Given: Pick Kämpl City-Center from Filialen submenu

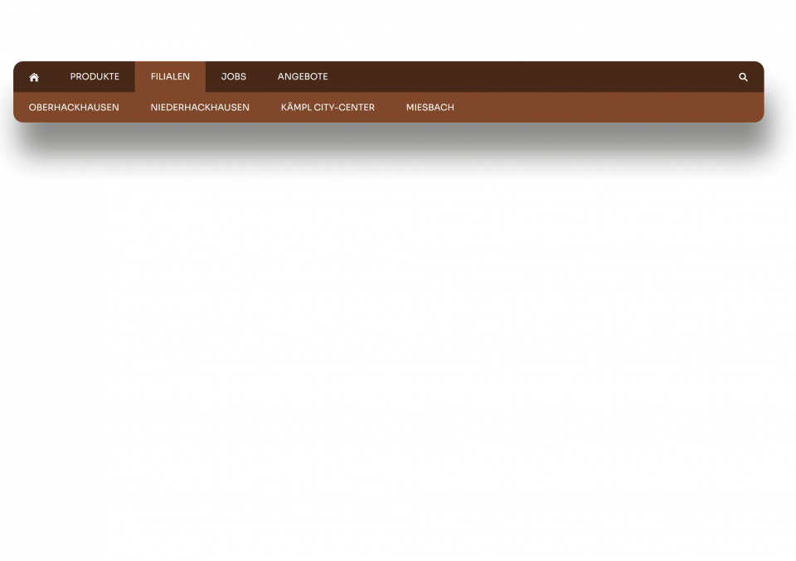Looking at the screenshot, I should pos(328,108).
